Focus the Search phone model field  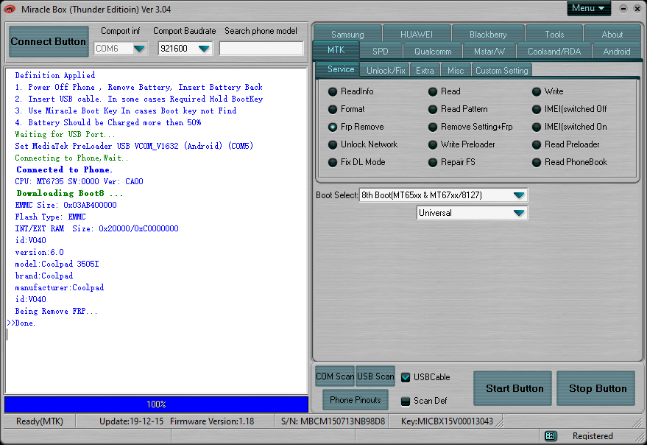point(261,49)
